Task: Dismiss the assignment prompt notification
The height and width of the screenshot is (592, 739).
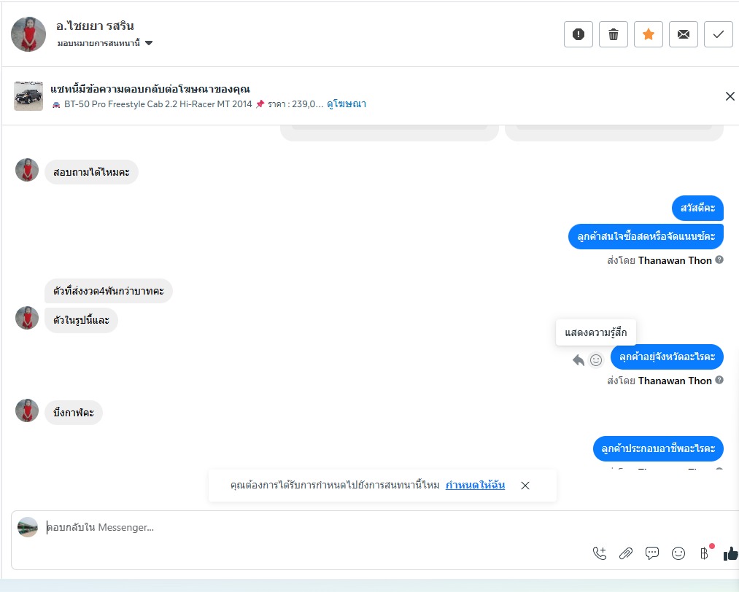Action: (x=525, y=486)
